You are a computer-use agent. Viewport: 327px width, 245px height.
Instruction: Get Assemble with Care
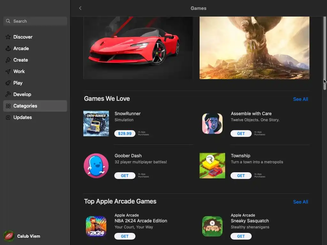(x=241, y=134)
